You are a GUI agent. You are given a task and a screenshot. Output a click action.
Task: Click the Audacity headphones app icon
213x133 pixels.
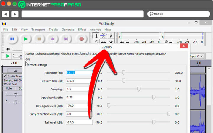4,23
